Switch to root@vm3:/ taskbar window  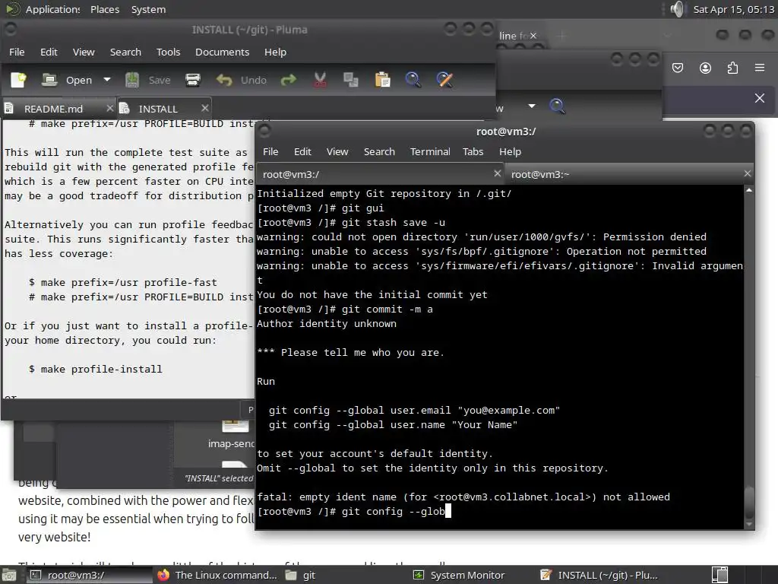88,575
